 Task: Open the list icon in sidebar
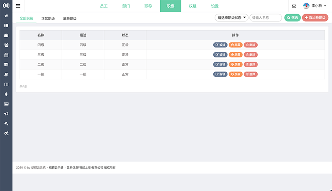pos(6,26)
